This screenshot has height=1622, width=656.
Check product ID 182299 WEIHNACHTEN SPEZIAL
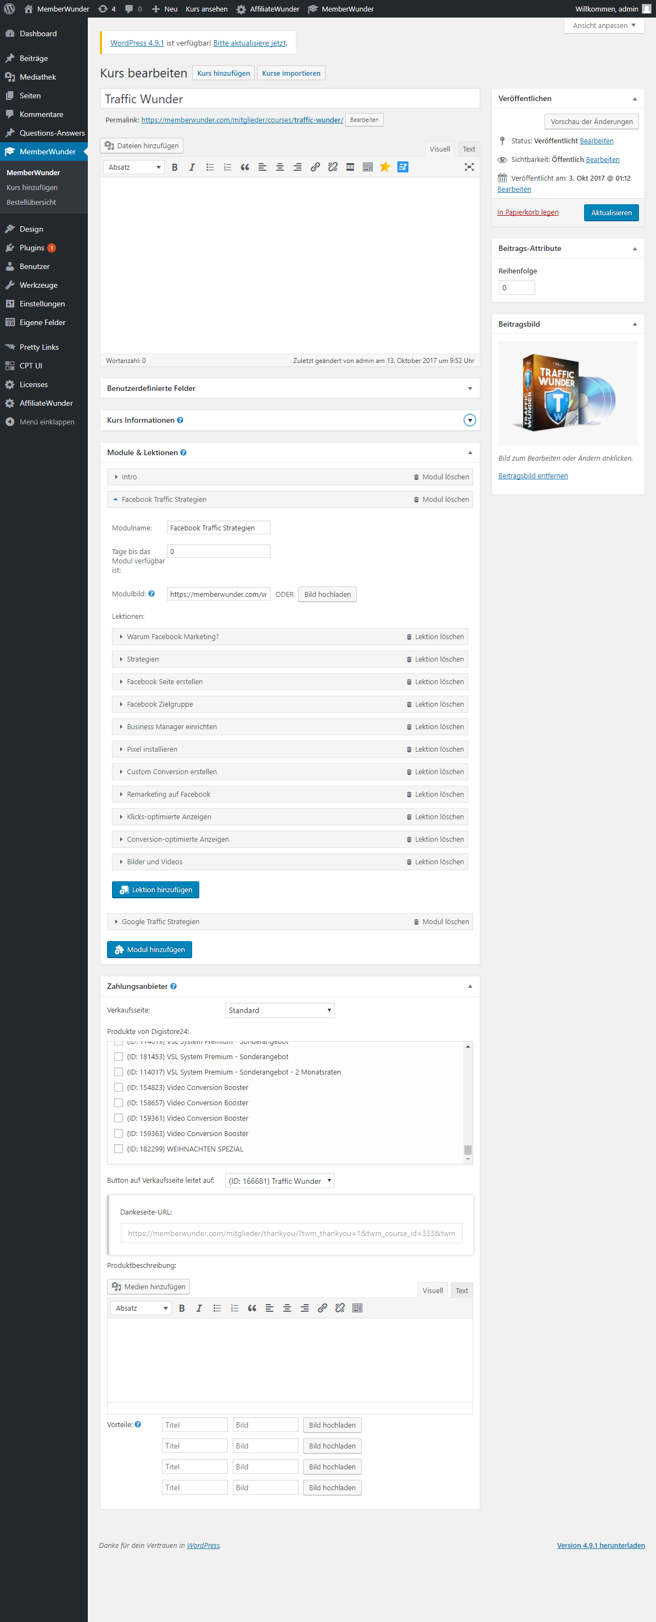pos(119,1149)
